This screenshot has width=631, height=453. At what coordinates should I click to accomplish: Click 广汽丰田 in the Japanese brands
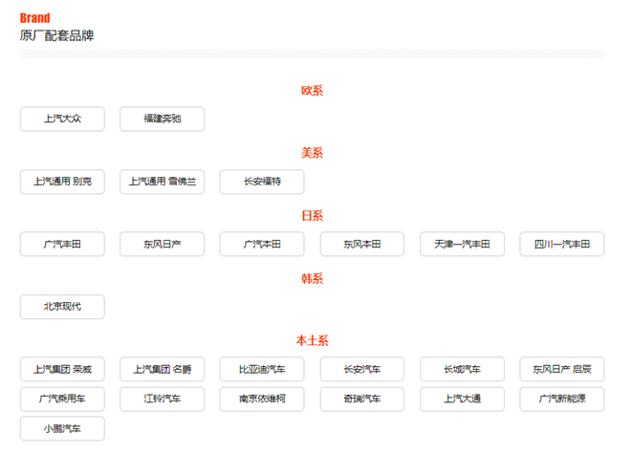[62, 245]
